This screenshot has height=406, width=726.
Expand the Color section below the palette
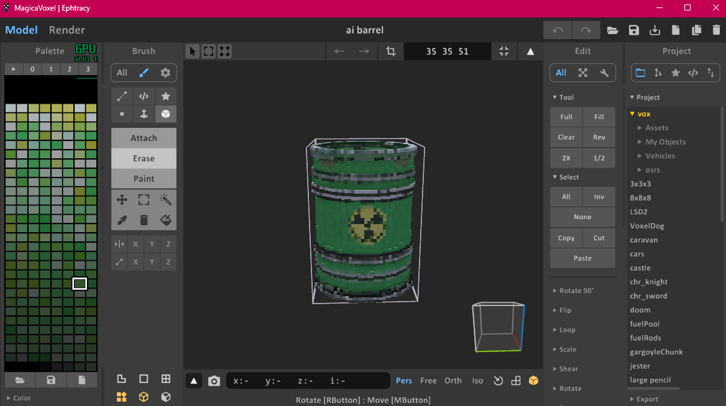pos(19,398)
